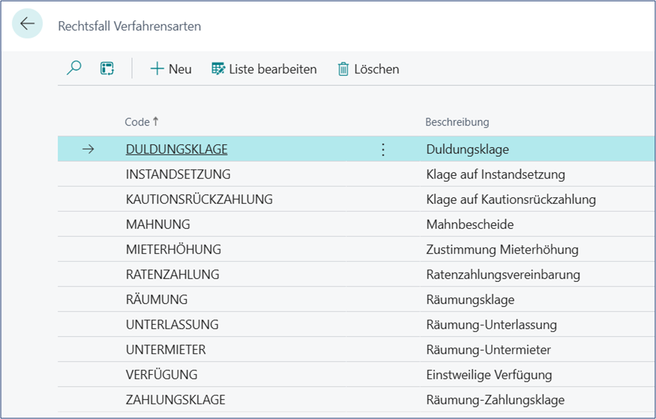
Task: Open the three-dot menu for DULDUNGSKLAGE
Action: pos(383,149)
